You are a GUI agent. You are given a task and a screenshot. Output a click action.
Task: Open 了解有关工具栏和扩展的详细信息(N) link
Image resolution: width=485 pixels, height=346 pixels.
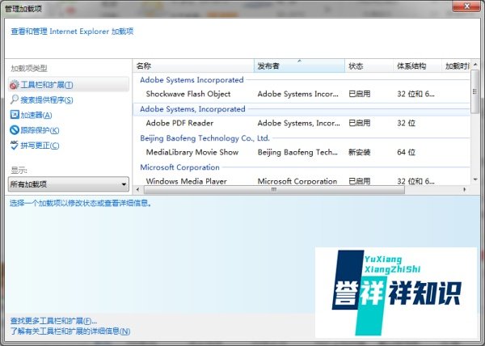pos(70,331)
